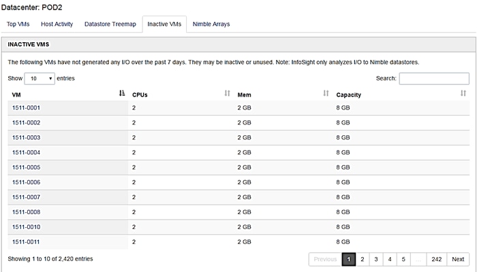Open VM link 1511-0011
This screenshot has width=477, height=272.
point(26,242)
